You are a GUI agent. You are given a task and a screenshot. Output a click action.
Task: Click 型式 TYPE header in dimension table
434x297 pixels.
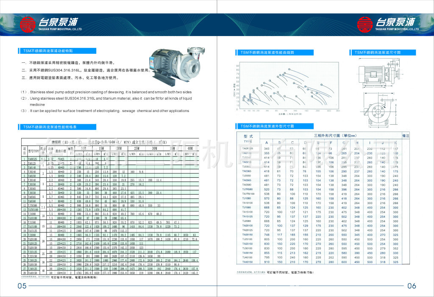(x=248, y=138)
